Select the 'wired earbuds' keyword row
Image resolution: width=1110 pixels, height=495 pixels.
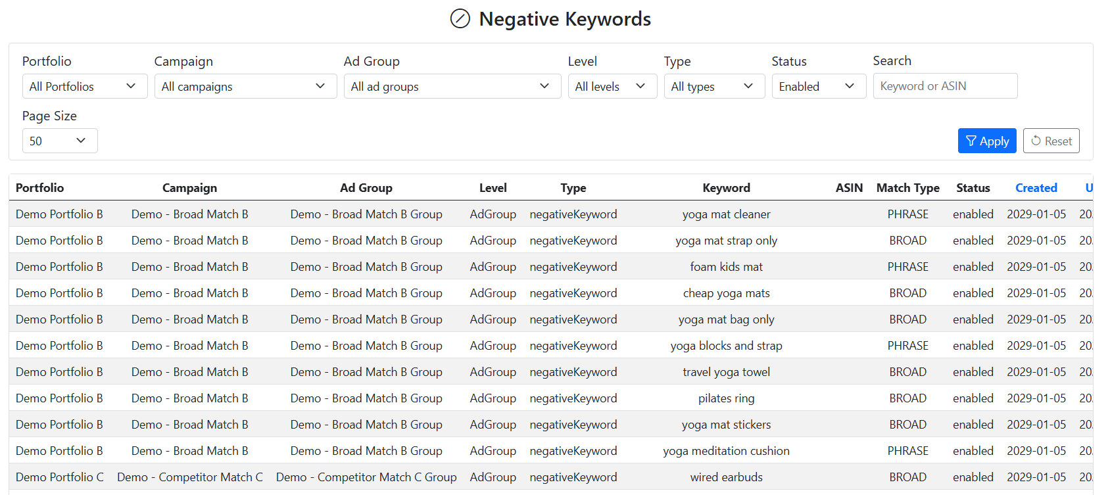pyautogui.click(x=726, y=477)
